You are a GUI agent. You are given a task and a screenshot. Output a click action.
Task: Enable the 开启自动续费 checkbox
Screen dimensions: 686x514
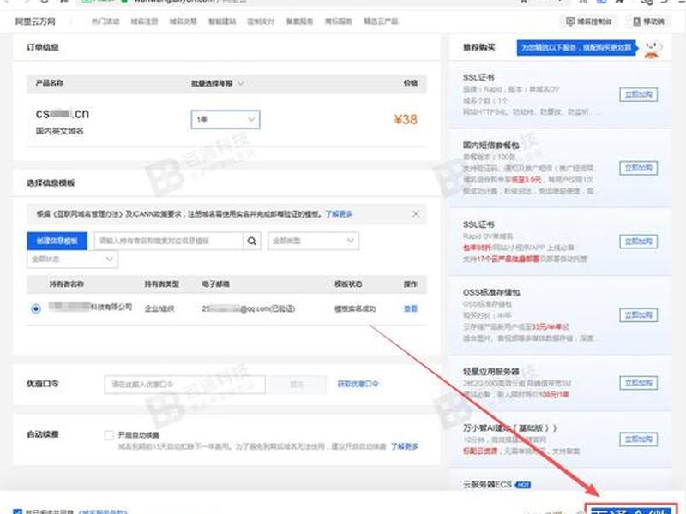click(109, 435)
